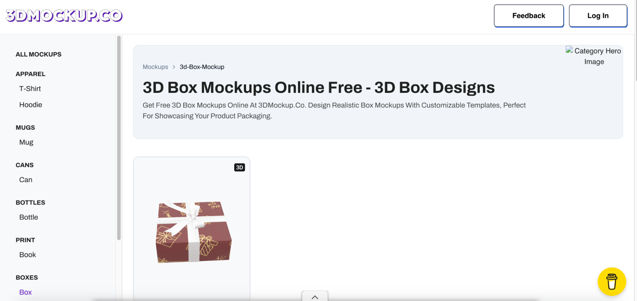Screen dimensions: 637x301
Task: Select the Can mockup category
Action: pos(25,179)
